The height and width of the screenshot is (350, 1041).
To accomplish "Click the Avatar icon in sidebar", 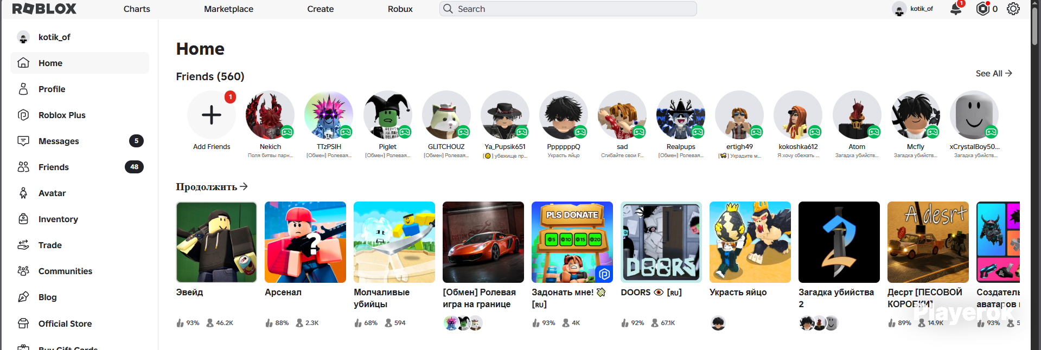I will (x=23, y=193).
